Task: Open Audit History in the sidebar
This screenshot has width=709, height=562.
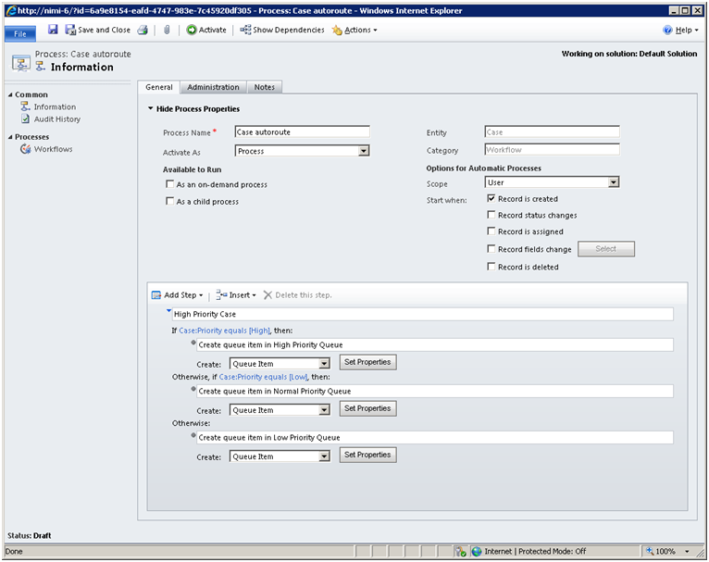Action: pyautogui.click(x=56, y=119)
